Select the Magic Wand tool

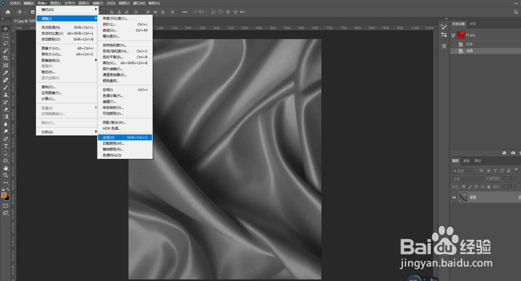[6, 51]
